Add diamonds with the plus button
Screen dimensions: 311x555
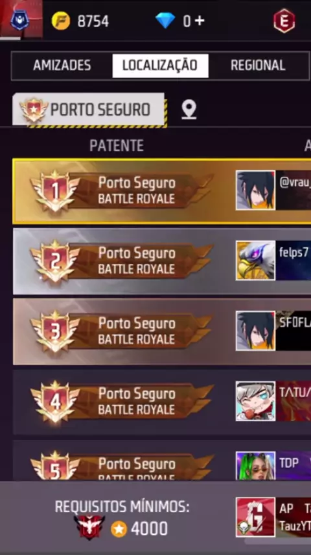click(200, 21)
